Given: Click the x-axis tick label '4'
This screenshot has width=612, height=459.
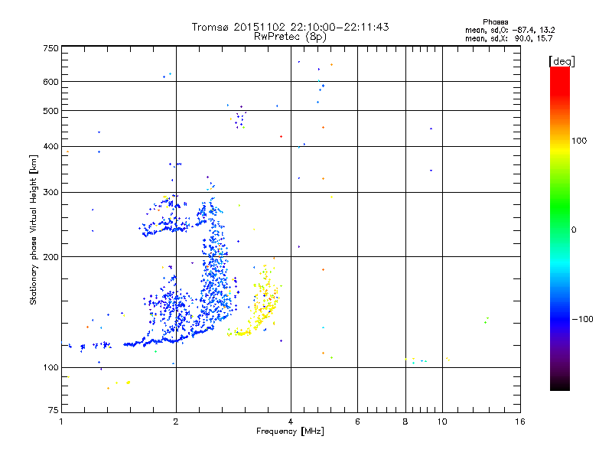Looking at the screenshot, I should [291, 422].
